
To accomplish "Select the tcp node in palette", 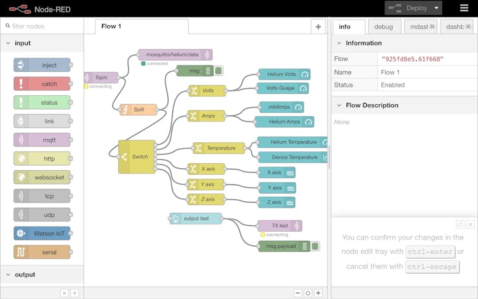I will [42, 196].
